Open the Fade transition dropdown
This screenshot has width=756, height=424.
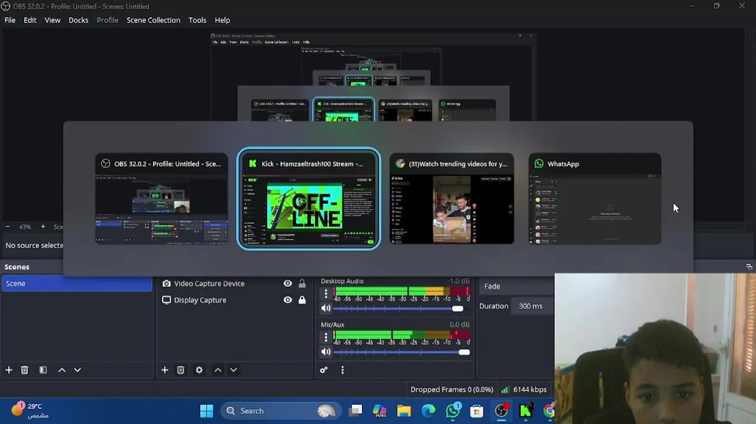click(516, 286)
